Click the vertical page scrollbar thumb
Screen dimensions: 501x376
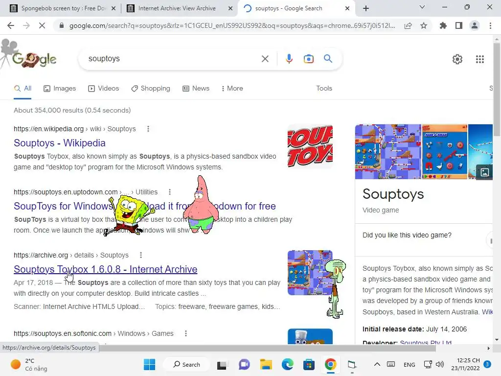coord(497,90)
